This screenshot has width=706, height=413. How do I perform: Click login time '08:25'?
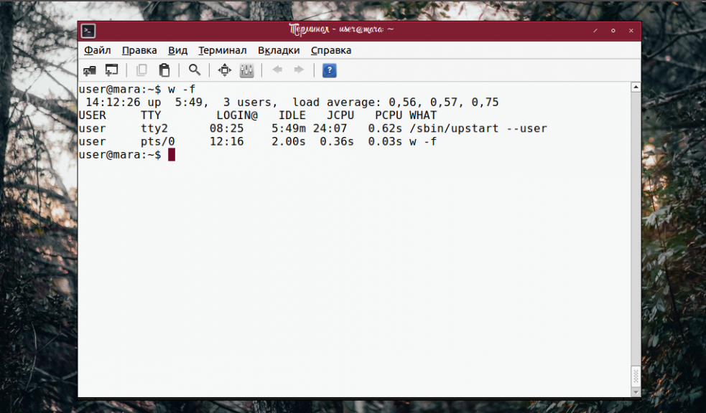226,128
